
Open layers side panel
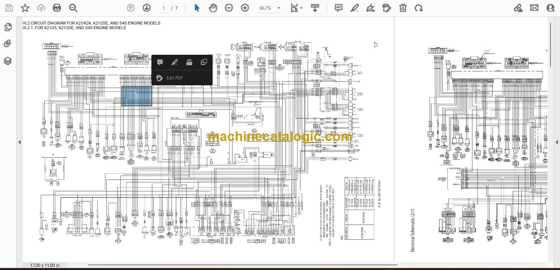pos(8,61)
